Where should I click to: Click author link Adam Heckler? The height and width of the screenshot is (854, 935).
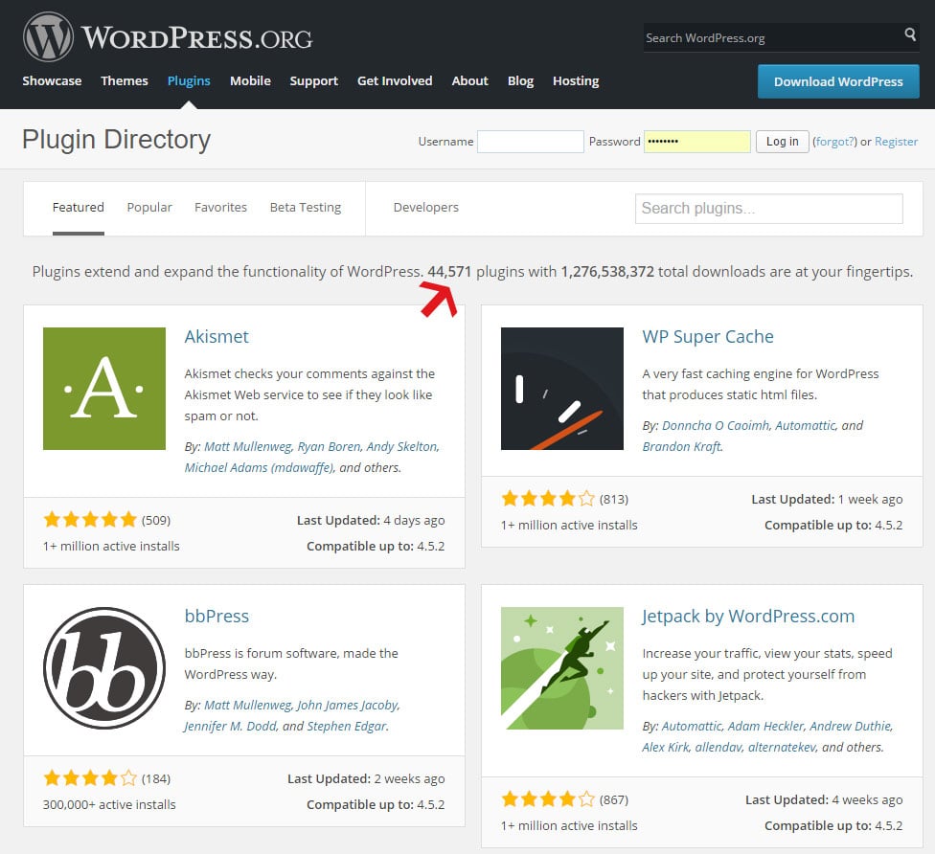pyautogui.click(x=765, y=726)
